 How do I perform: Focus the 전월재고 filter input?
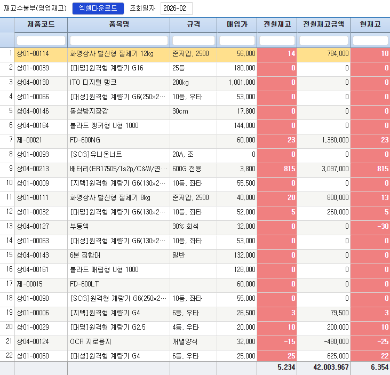coord(277,41)
